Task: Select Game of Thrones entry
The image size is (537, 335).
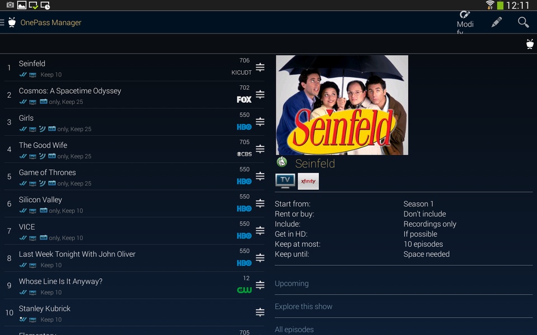Action: point(134,176)
